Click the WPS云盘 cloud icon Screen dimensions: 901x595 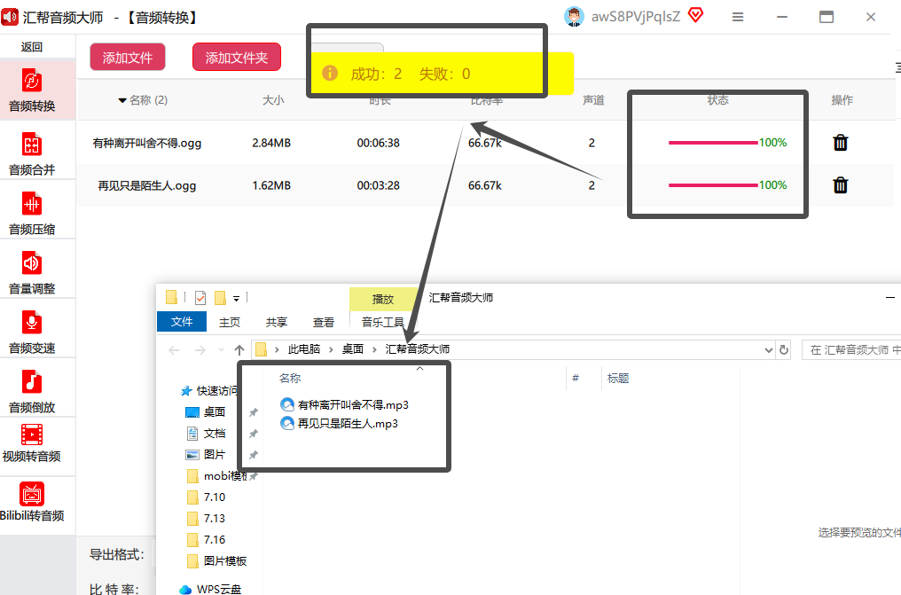(x=185, y=590)
